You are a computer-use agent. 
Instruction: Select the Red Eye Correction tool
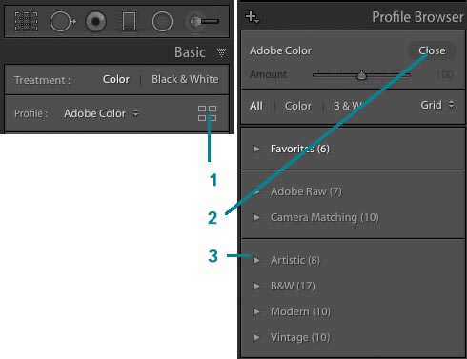pos(95,22)
